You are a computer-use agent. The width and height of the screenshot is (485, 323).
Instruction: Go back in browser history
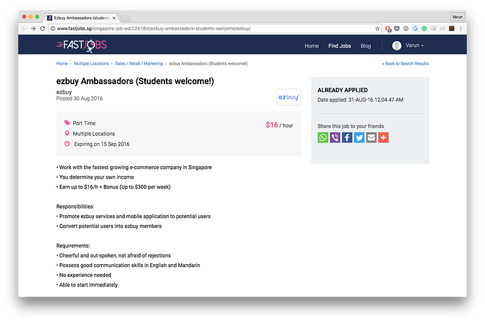tap(24, 28)
